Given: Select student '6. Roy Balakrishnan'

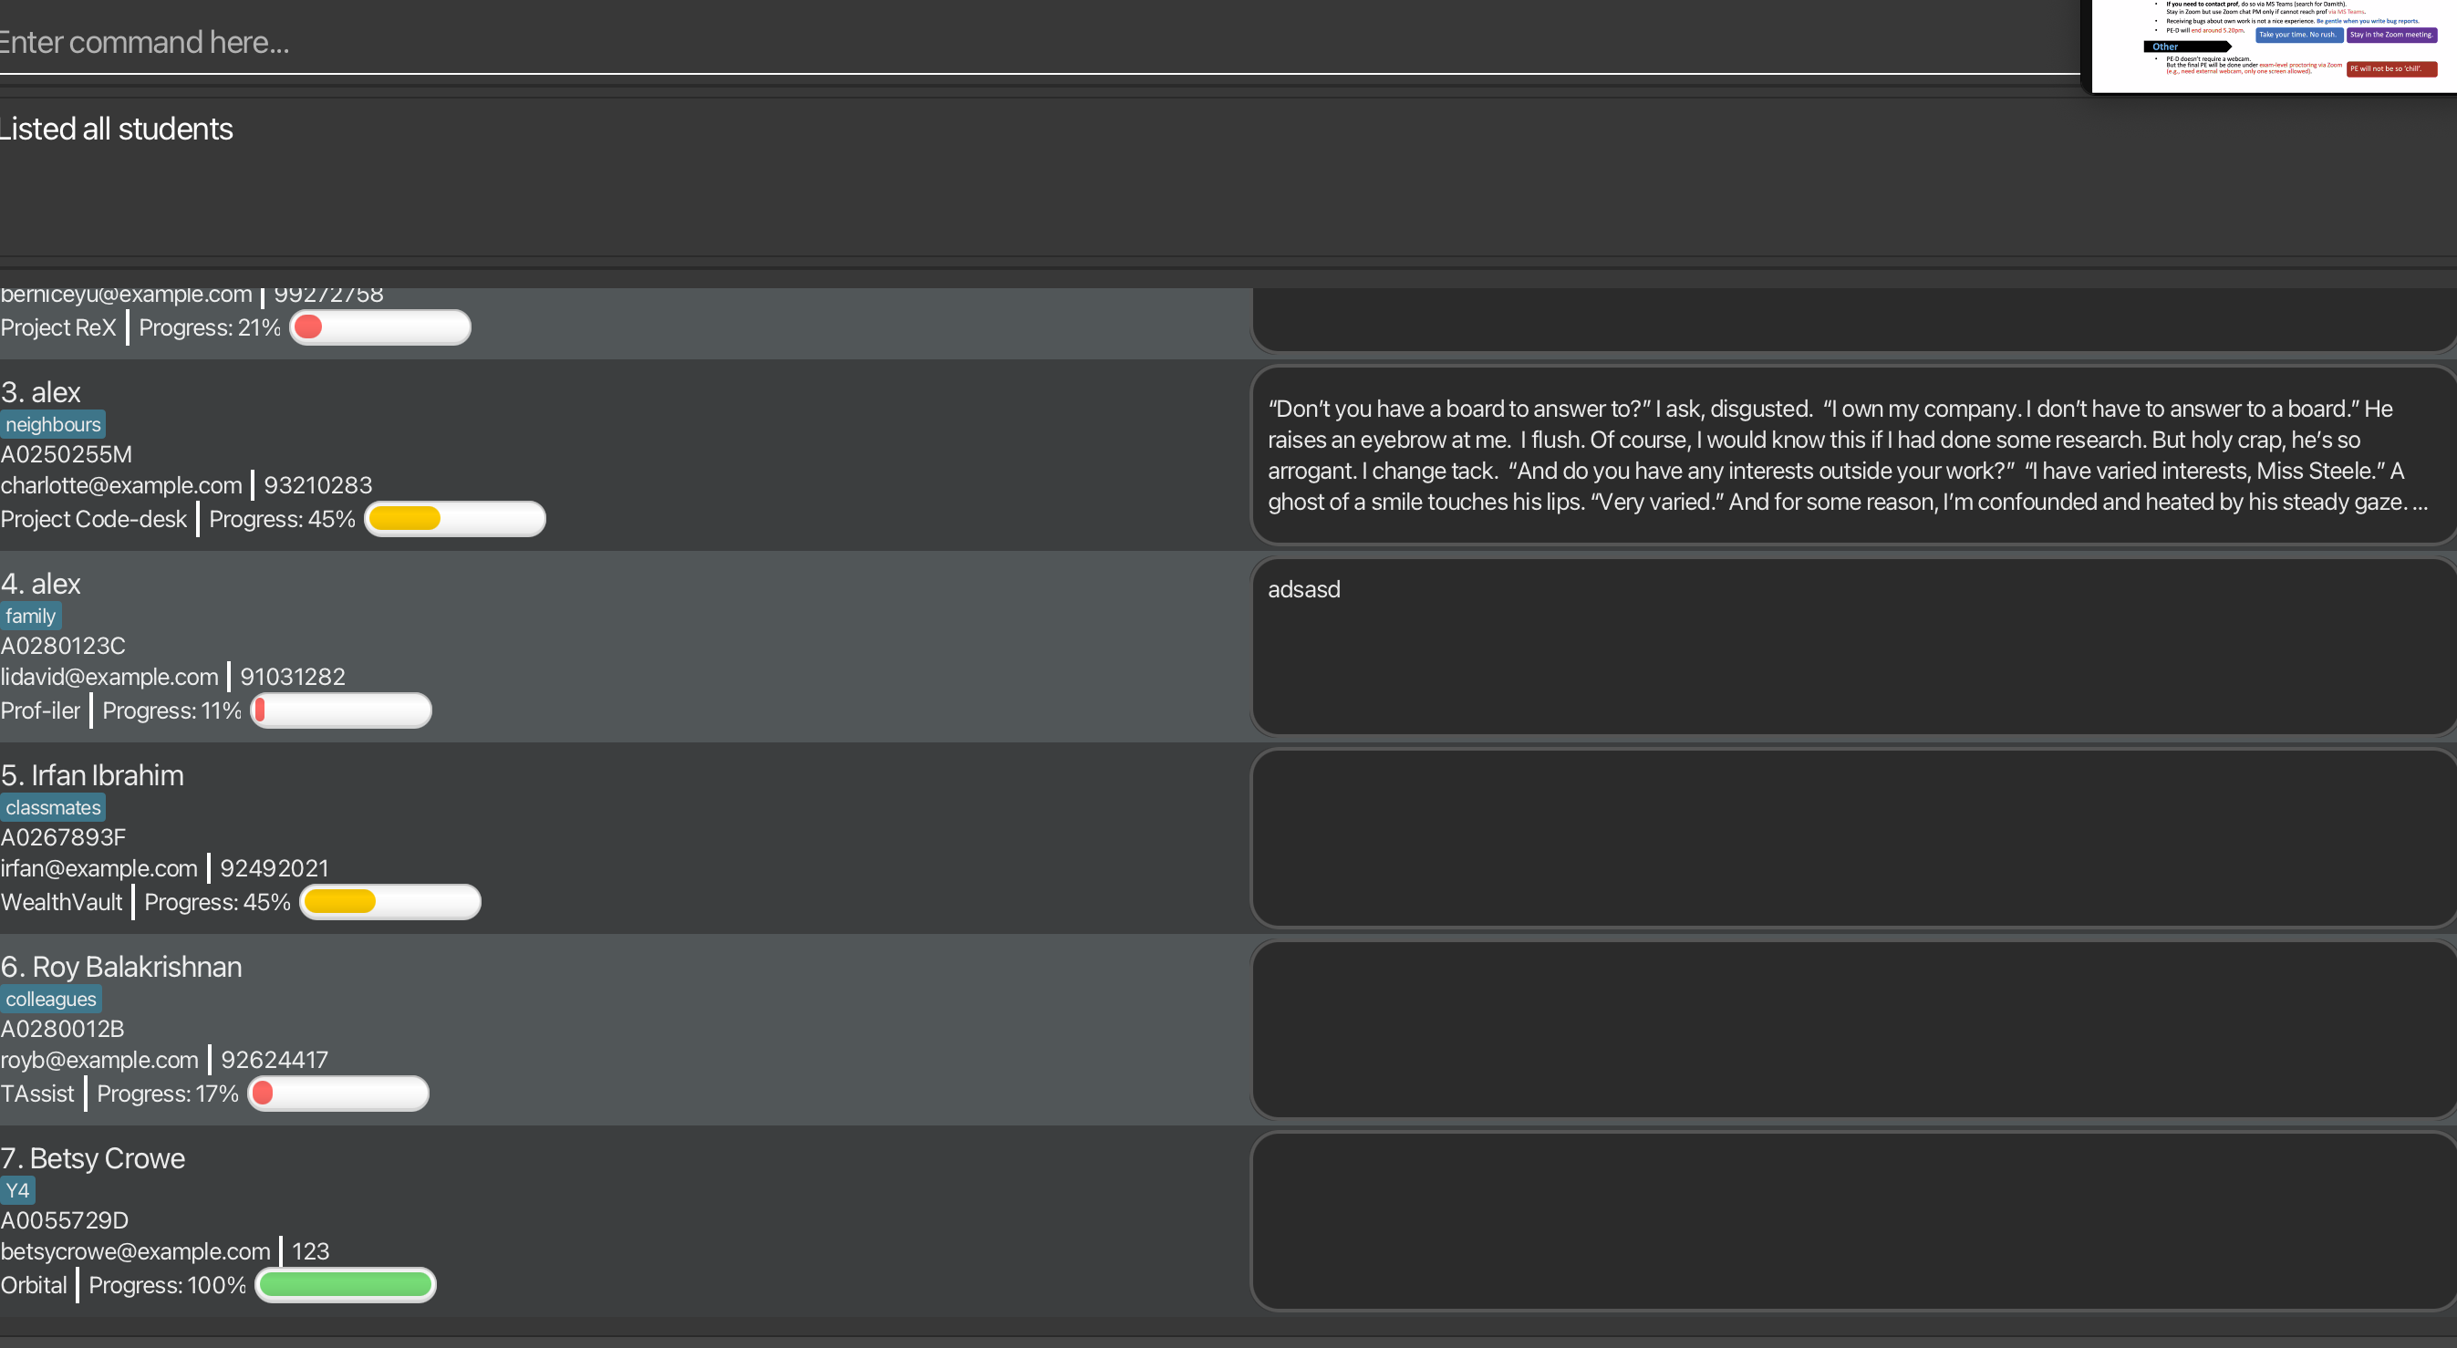Looking at the screenshot, I should (121, 967).
